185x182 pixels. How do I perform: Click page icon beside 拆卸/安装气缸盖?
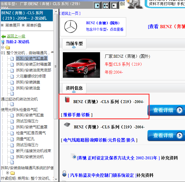(12, 115)
